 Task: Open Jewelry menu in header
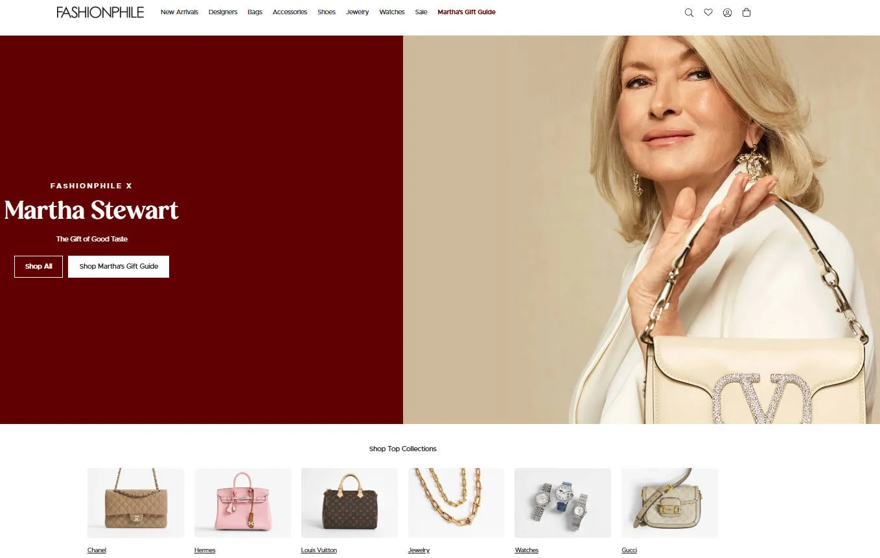(357, 12)
